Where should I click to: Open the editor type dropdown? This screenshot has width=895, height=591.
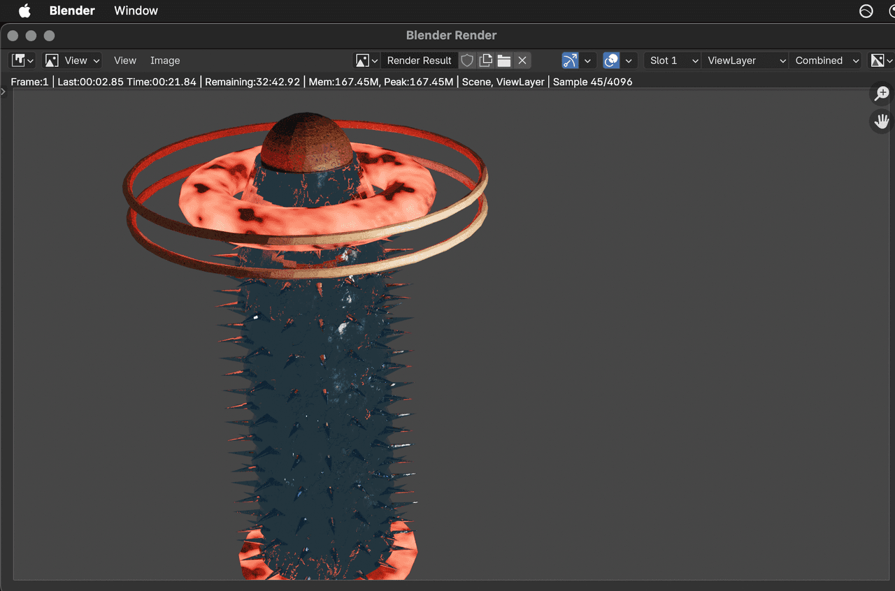[x=22, y=61]
